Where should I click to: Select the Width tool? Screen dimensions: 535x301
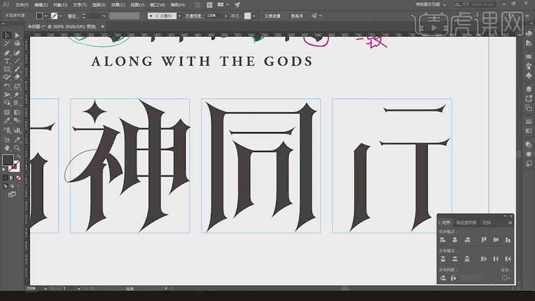click(7, 95)
